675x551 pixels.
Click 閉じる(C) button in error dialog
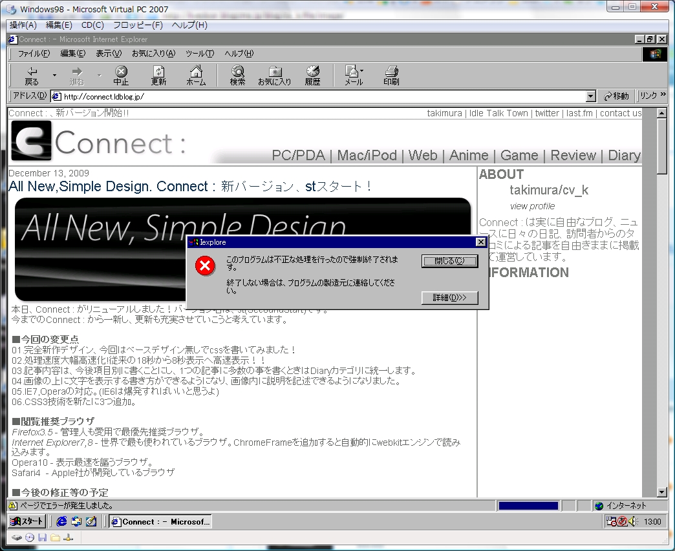point(449,261)
